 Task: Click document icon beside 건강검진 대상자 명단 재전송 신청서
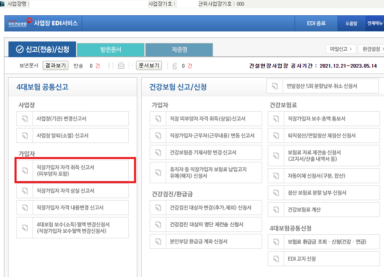pos(158,225)
